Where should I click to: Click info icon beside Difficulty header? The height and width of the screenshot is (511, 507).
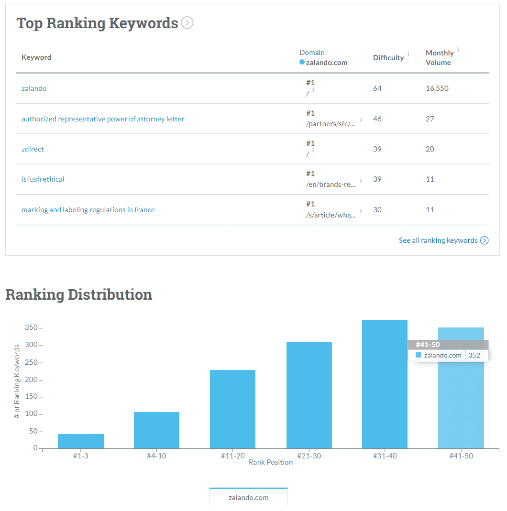(x=408, y=54)
